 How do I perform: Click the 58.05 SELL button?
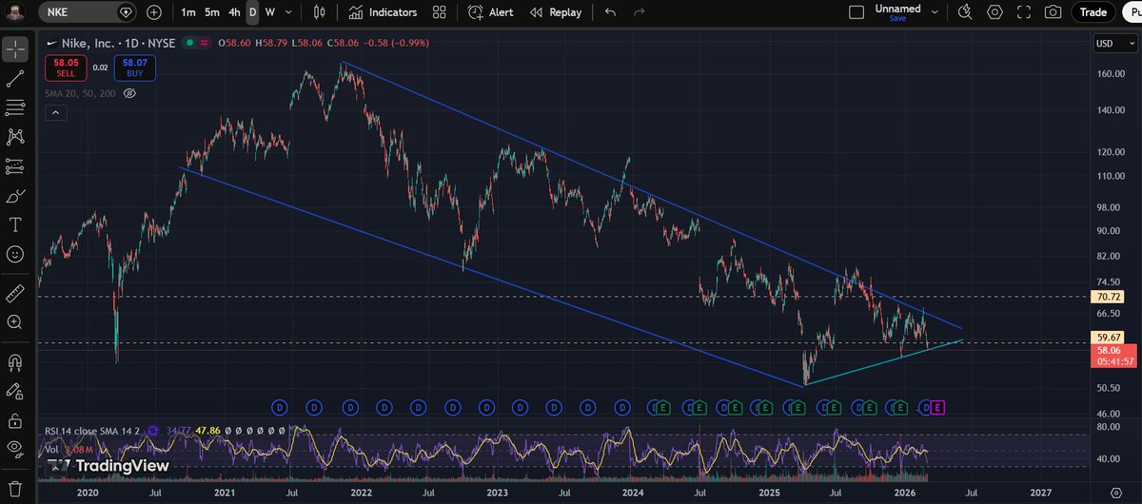pyautogui.click(x=66, y=68)
